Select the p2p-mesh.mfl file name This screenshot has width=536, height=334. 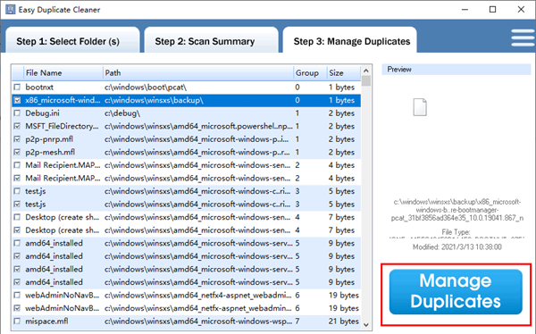click(50, 152)
